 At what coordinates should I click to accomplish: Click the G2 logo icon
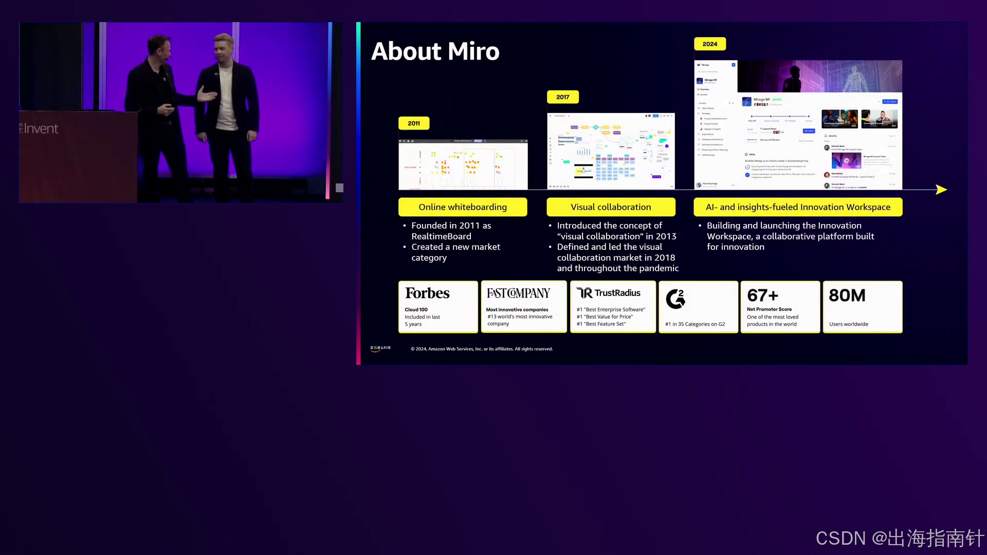(675, 299)
